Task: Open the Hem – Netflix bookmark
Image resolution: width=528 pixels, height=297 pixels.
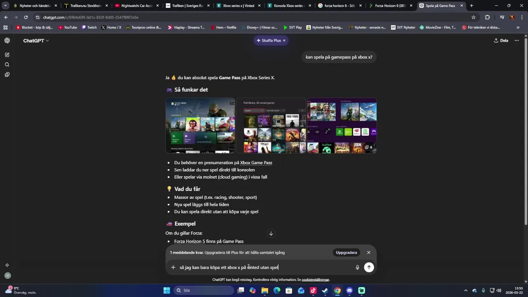Action: 223,28
